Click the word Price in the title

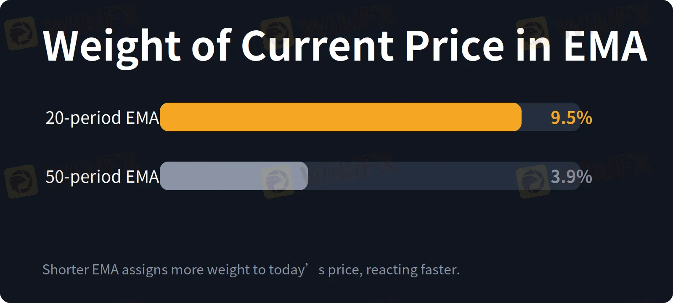(455, 45)
